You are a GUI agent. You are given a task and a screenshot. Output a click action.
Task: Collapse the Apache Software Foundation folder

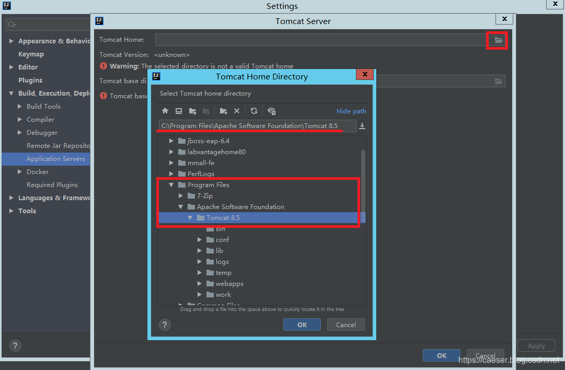coord(180,207)
